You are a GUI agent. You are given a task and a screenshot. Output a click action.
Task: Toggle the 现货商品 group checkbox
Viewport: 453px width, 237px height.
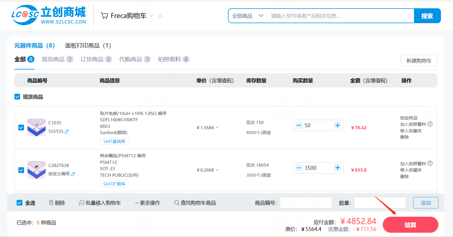(x=17, y=97)
